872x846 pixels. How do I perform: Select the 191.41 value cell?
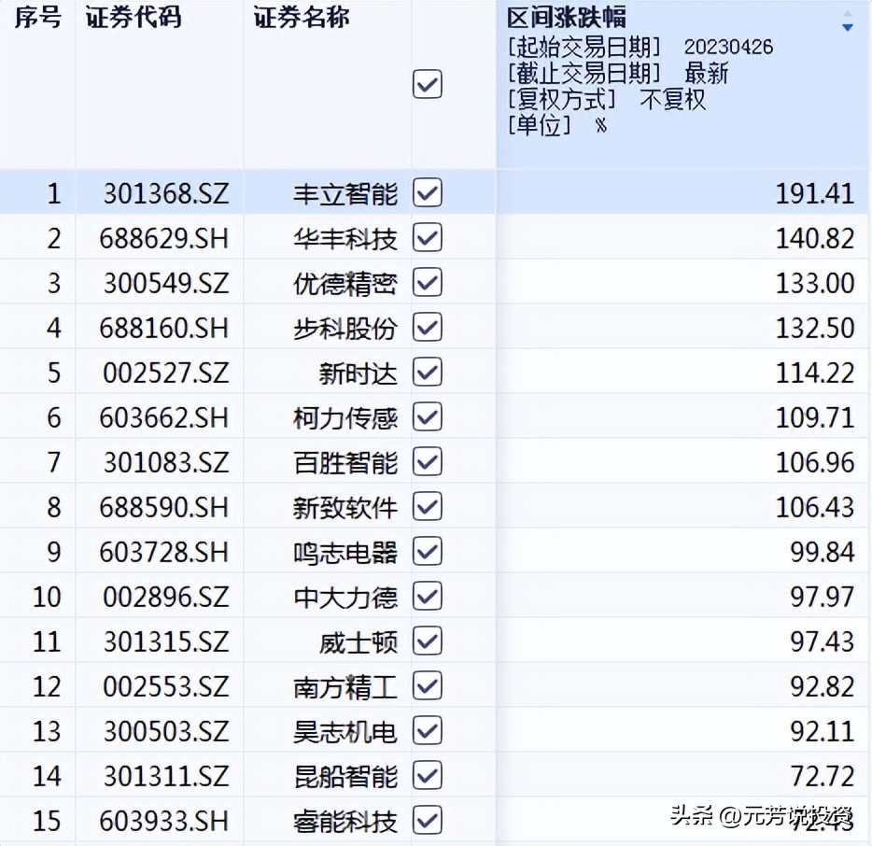point(814,193)
